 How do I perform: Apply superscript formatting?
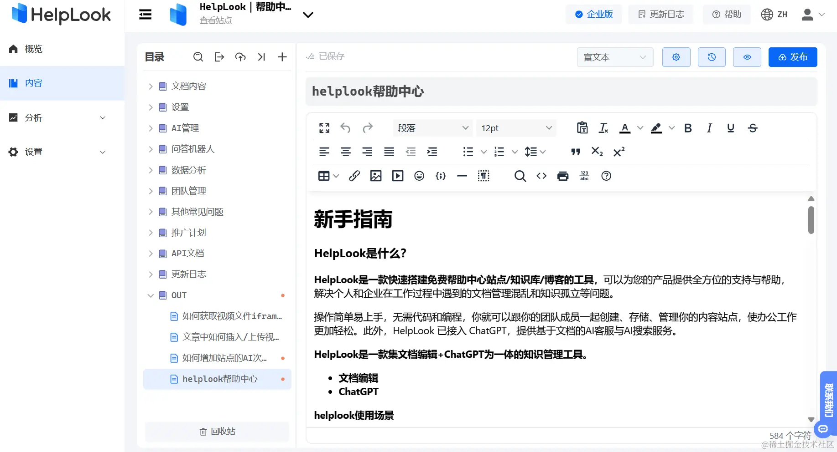[x=619, y=152]
